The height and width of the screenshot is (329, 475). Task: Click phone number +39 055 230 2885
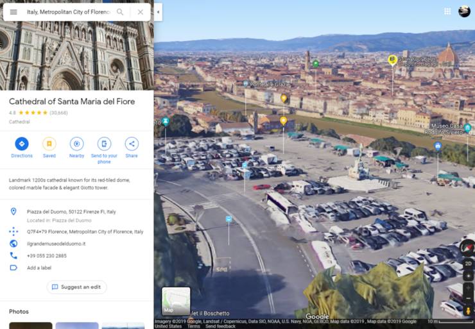point(46,255)
